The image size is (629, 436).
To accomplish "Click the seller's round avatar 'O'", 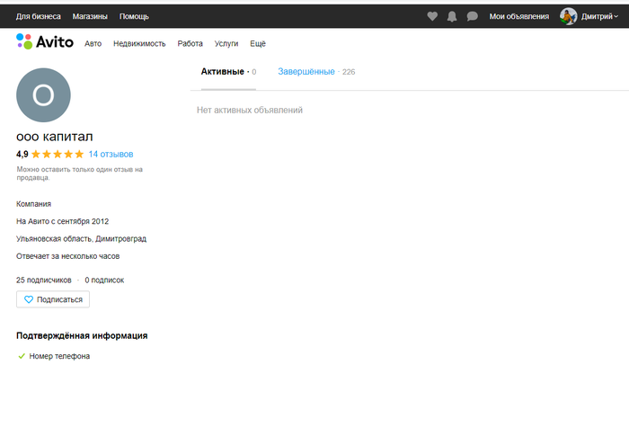I will pos(43,95).
